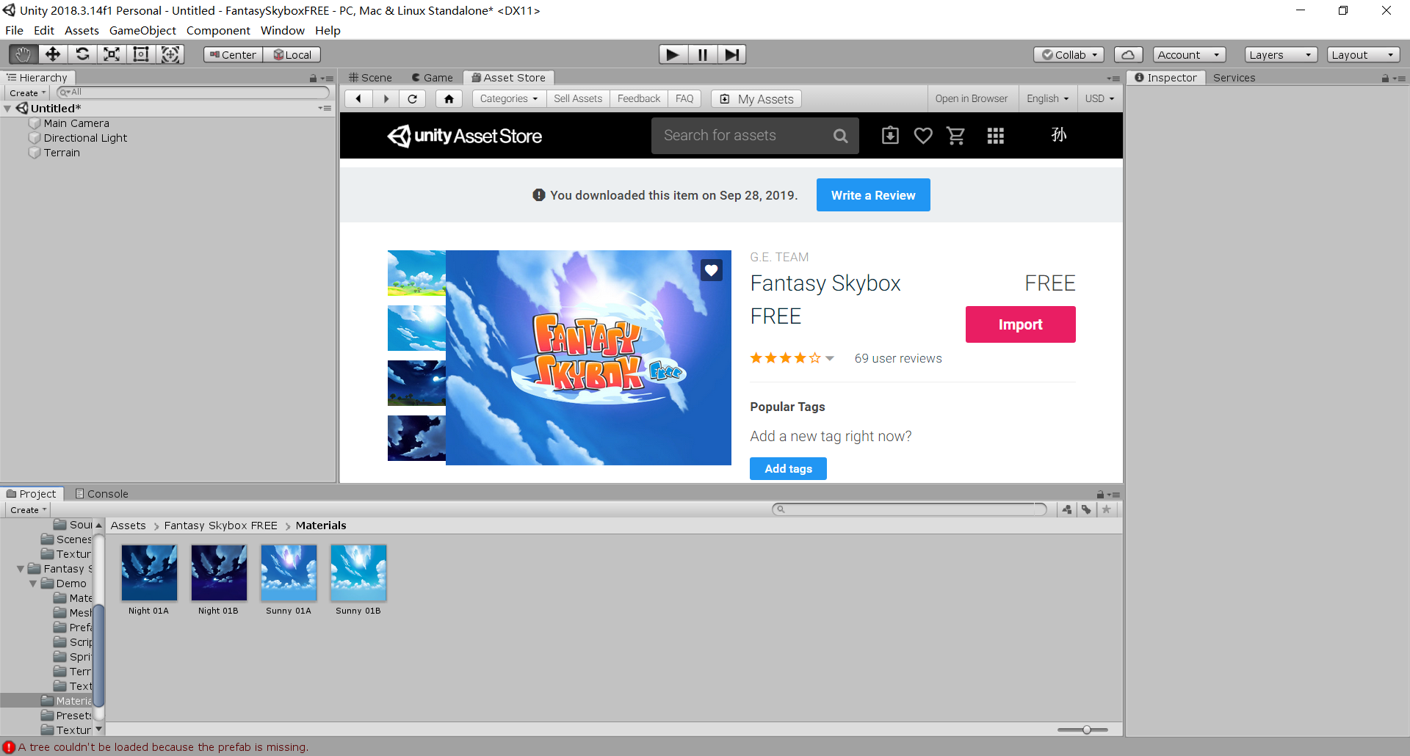The width and height of the screenshot is (1410, 756).
Task: Open favorites with the heart icon
Action: point(923,135)
